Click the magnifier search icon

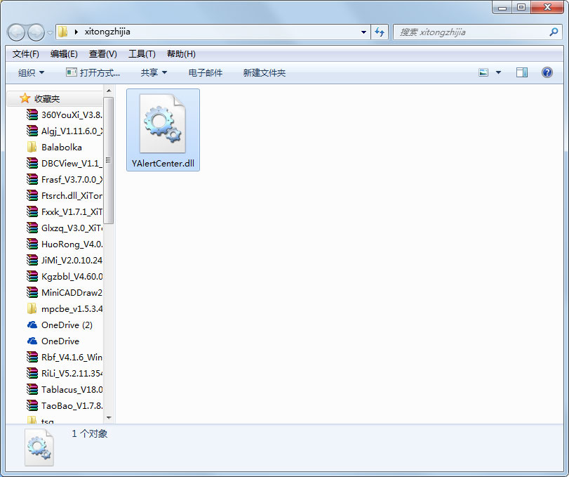pyautogui.click(x=554, y=32)
